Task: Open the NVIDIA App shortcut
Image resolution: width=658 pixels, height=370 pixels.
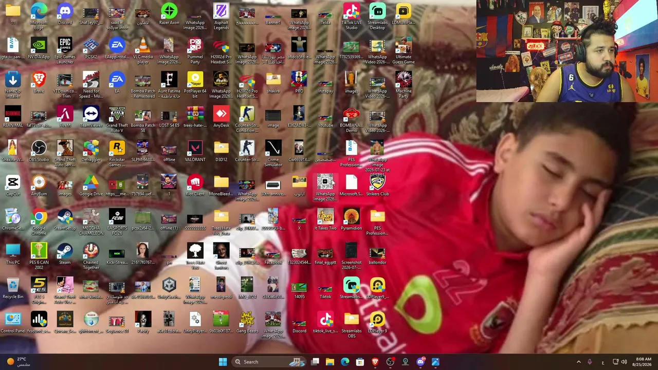Action: [x=39, y=48]
